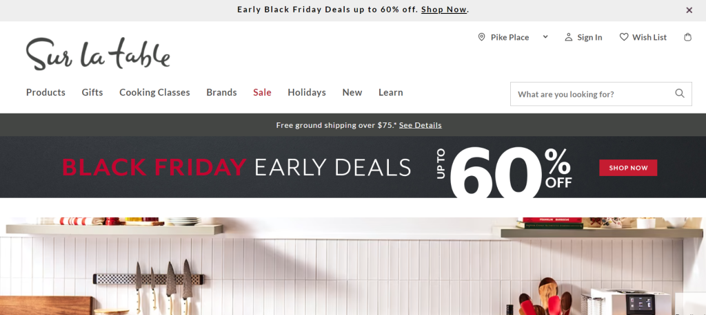The image size is (706, 315).
Task: Click the store location pin icon
Action: [x=481, y=37]
